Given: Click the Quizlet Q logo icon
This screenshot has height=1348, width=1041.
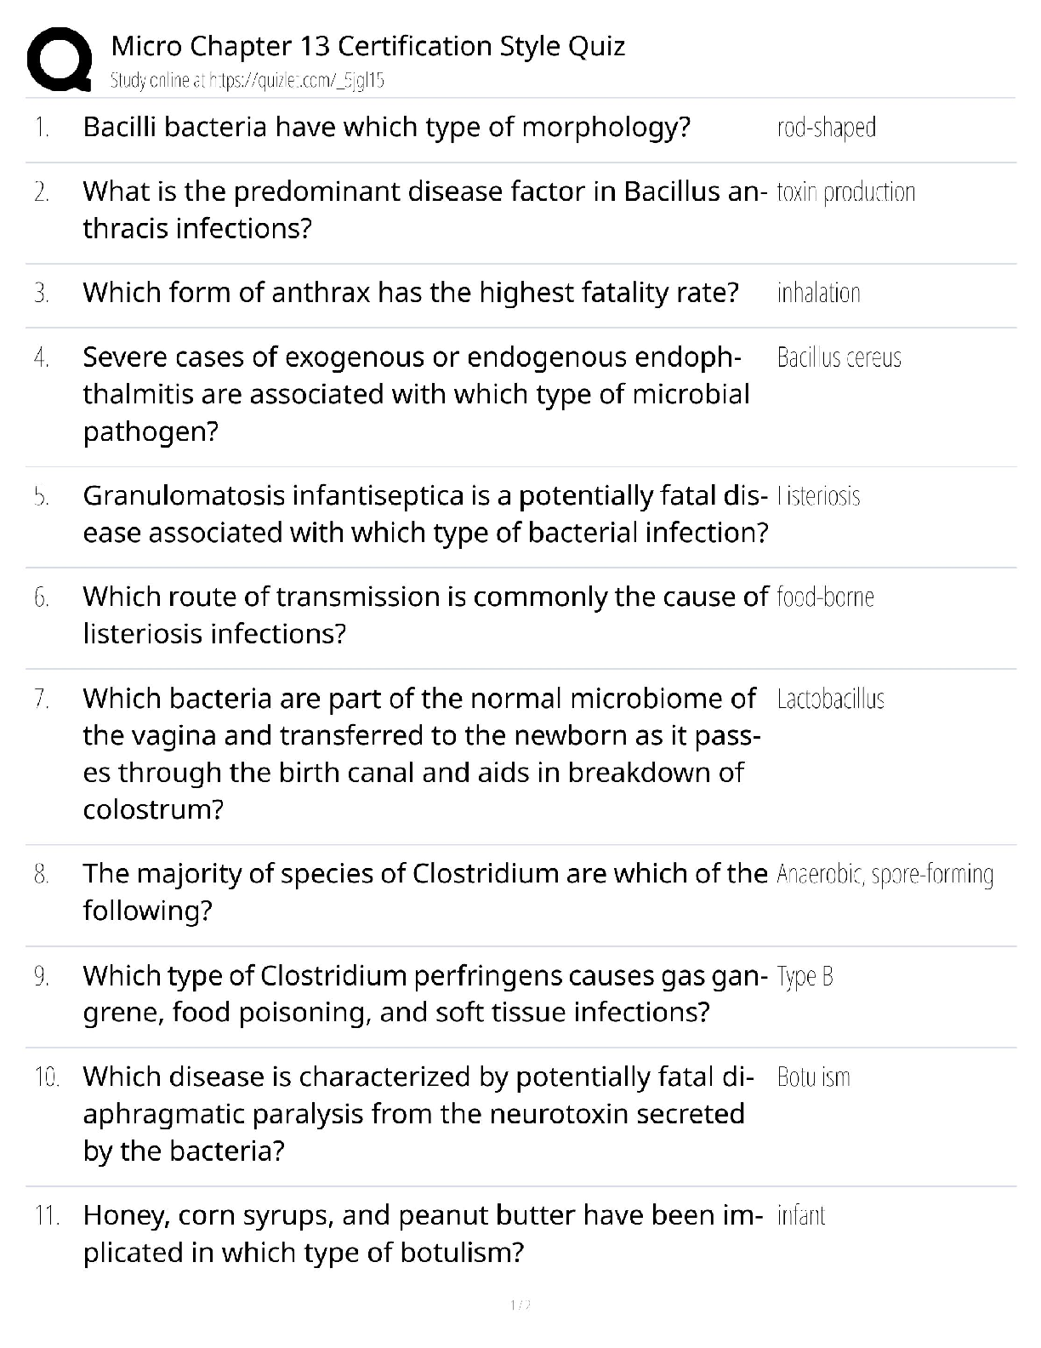Looking at the screenshot, I should click(60, 60).
